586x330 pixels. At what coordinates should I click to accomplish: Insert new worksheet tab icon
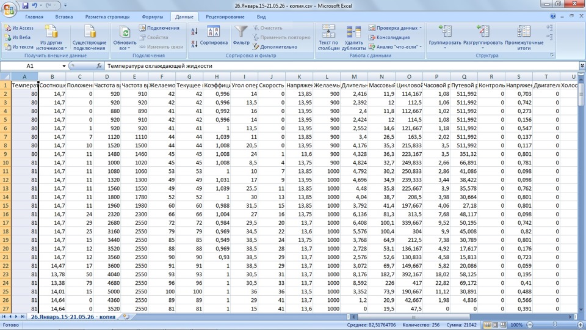(x=126, y=317)
